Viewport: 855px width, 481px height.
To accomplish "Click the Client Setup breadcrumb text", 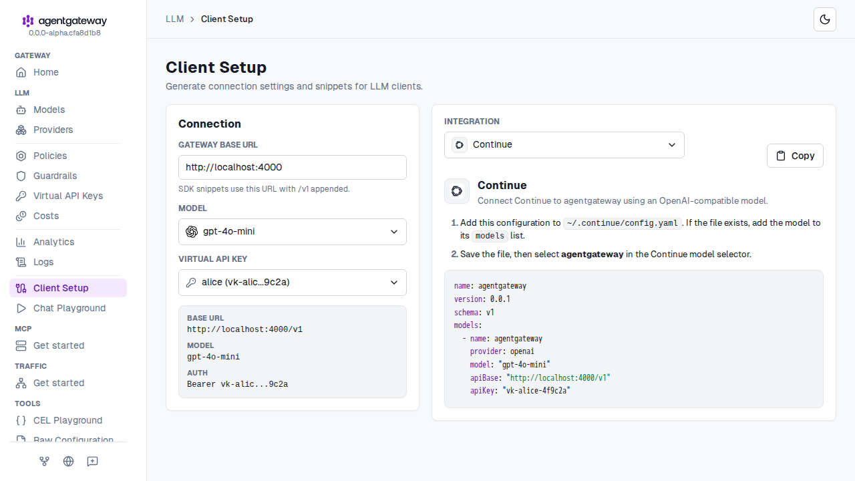I will [x=227, y=19].
